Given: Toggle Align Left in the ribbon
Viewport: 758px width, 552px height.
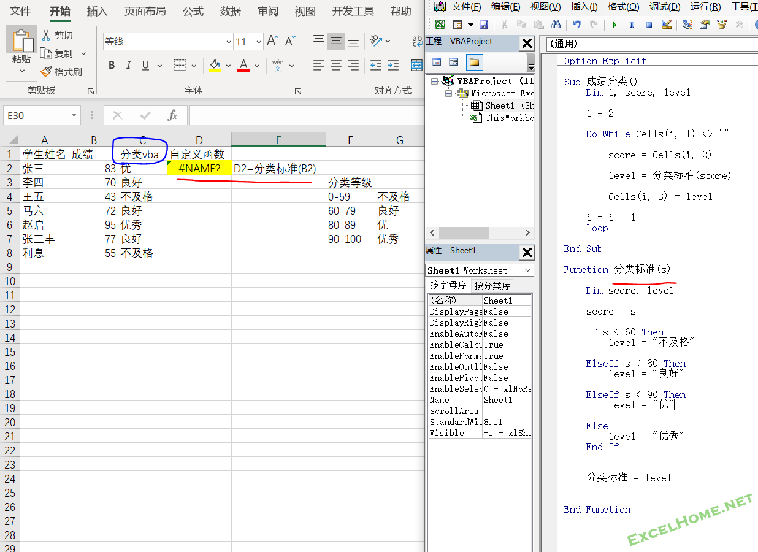Looking at the screenshot, I should coord(319,66).
